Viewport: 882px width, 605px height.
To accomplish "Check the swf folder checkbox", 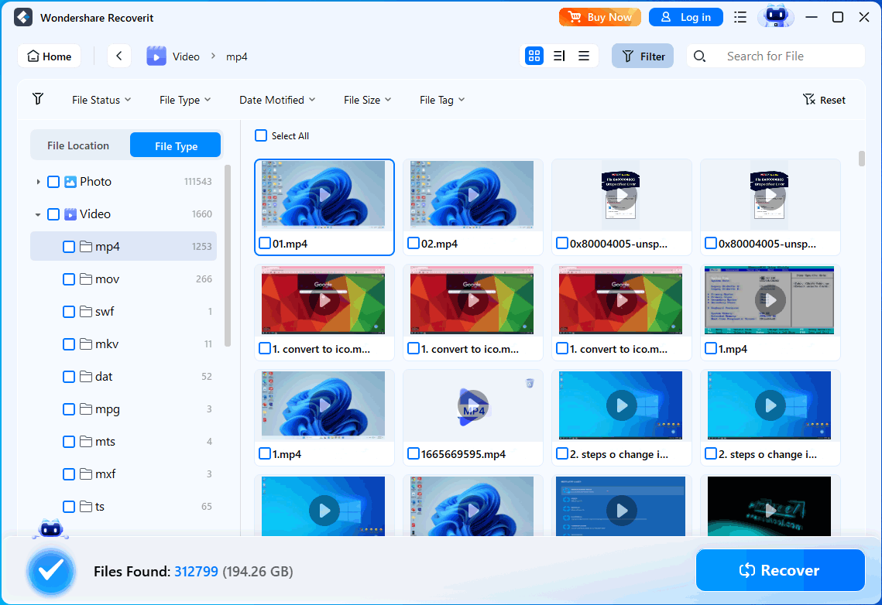I will point(69,312).
